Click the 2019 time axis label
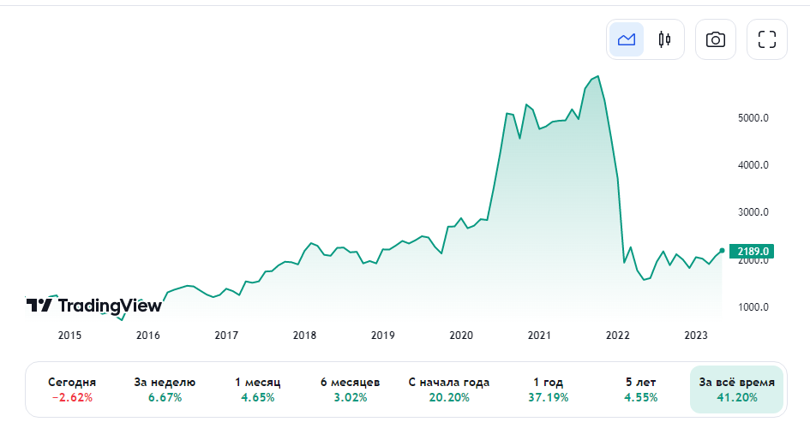The image size is (810, 422). 383,336
